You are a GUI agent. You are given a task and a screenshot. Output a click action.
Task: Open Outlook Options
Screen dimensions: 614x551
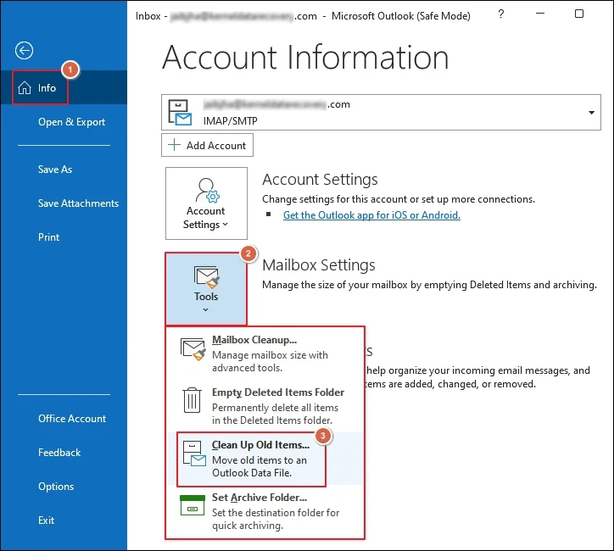point(56,487)
